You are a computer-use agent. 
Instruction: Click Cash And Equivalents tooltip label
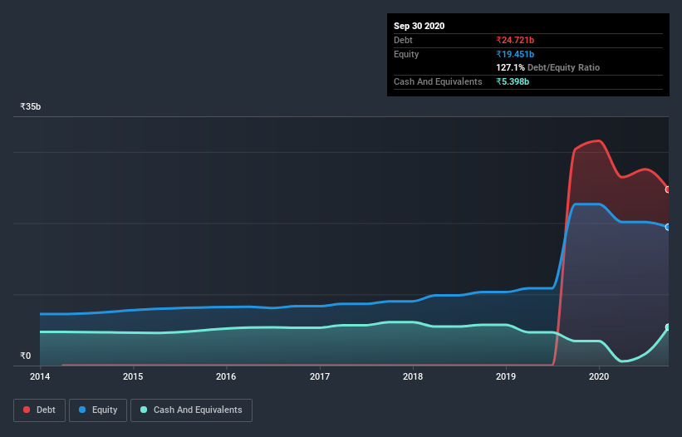tap(438, 81)
